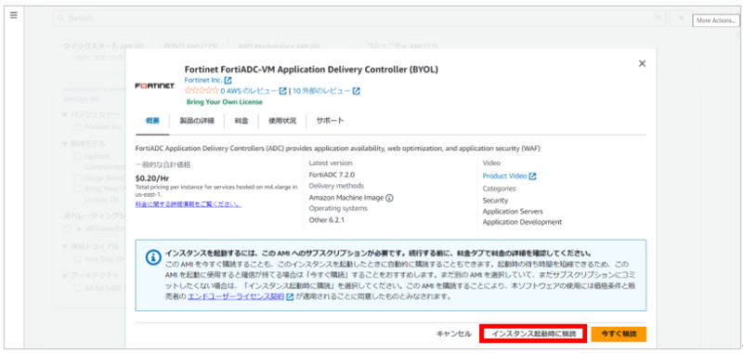Select the クイックスタート AMI tab in background

(103, 46)
